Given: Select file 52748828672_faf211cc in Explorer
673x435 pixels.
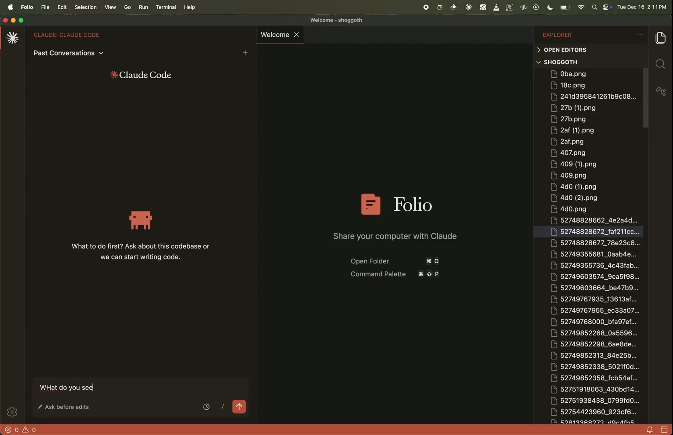Looking at the screenshot, I should (x=588, y=232).
